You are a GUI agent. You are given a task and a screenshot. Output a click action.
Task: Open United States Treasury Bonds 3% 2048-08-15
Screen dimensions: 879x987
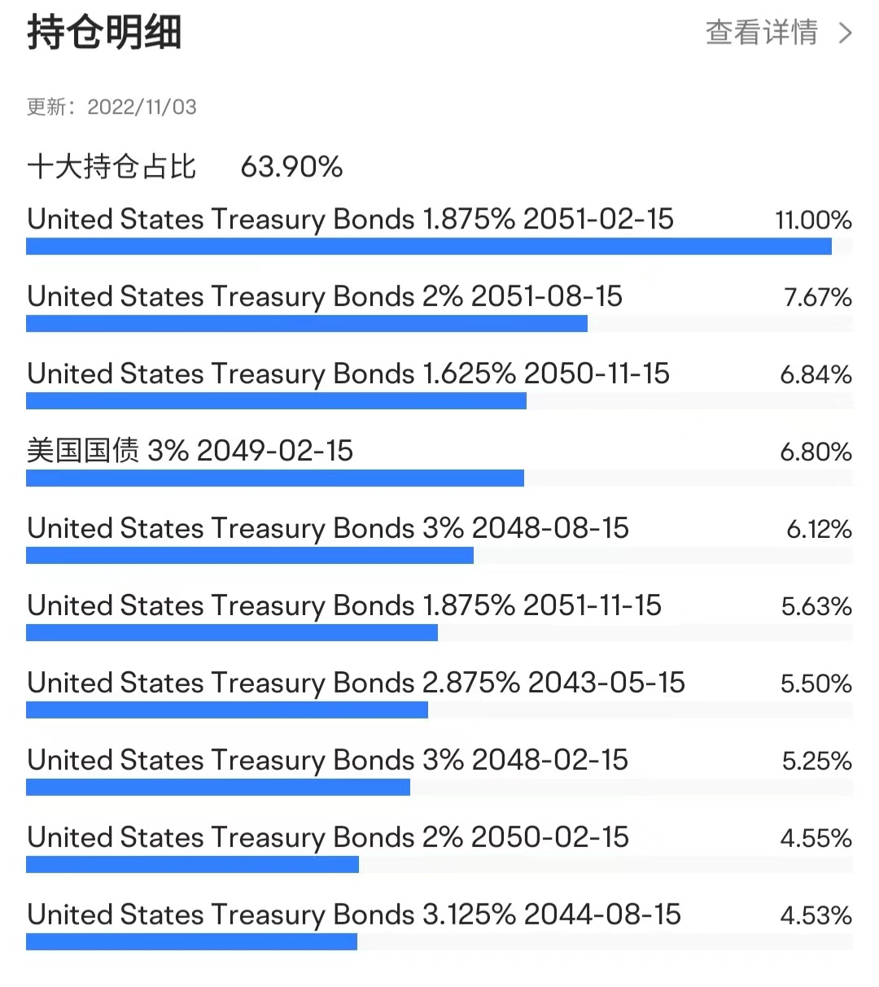pyautogui.click(x=327, y=528)
